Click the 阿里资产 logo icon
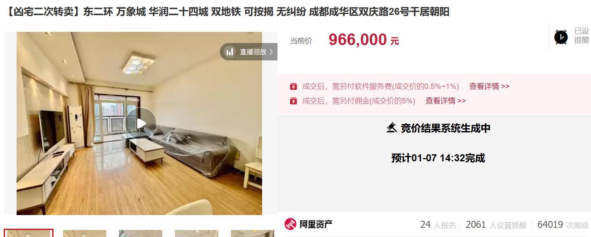591x237 pixels. click(290, 224)
